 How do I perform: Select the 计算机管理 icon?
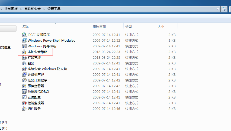[x=24, y=74]
